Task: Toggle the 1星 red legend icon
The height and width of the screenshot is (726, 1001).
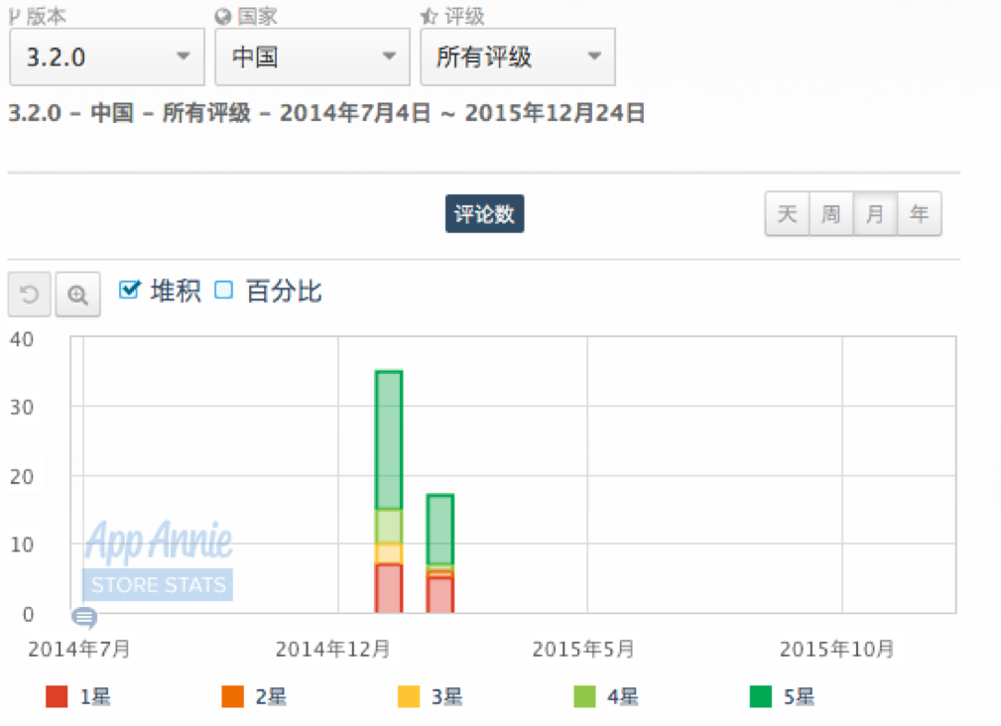Action: pyautogui.click(x=57, y=696)
